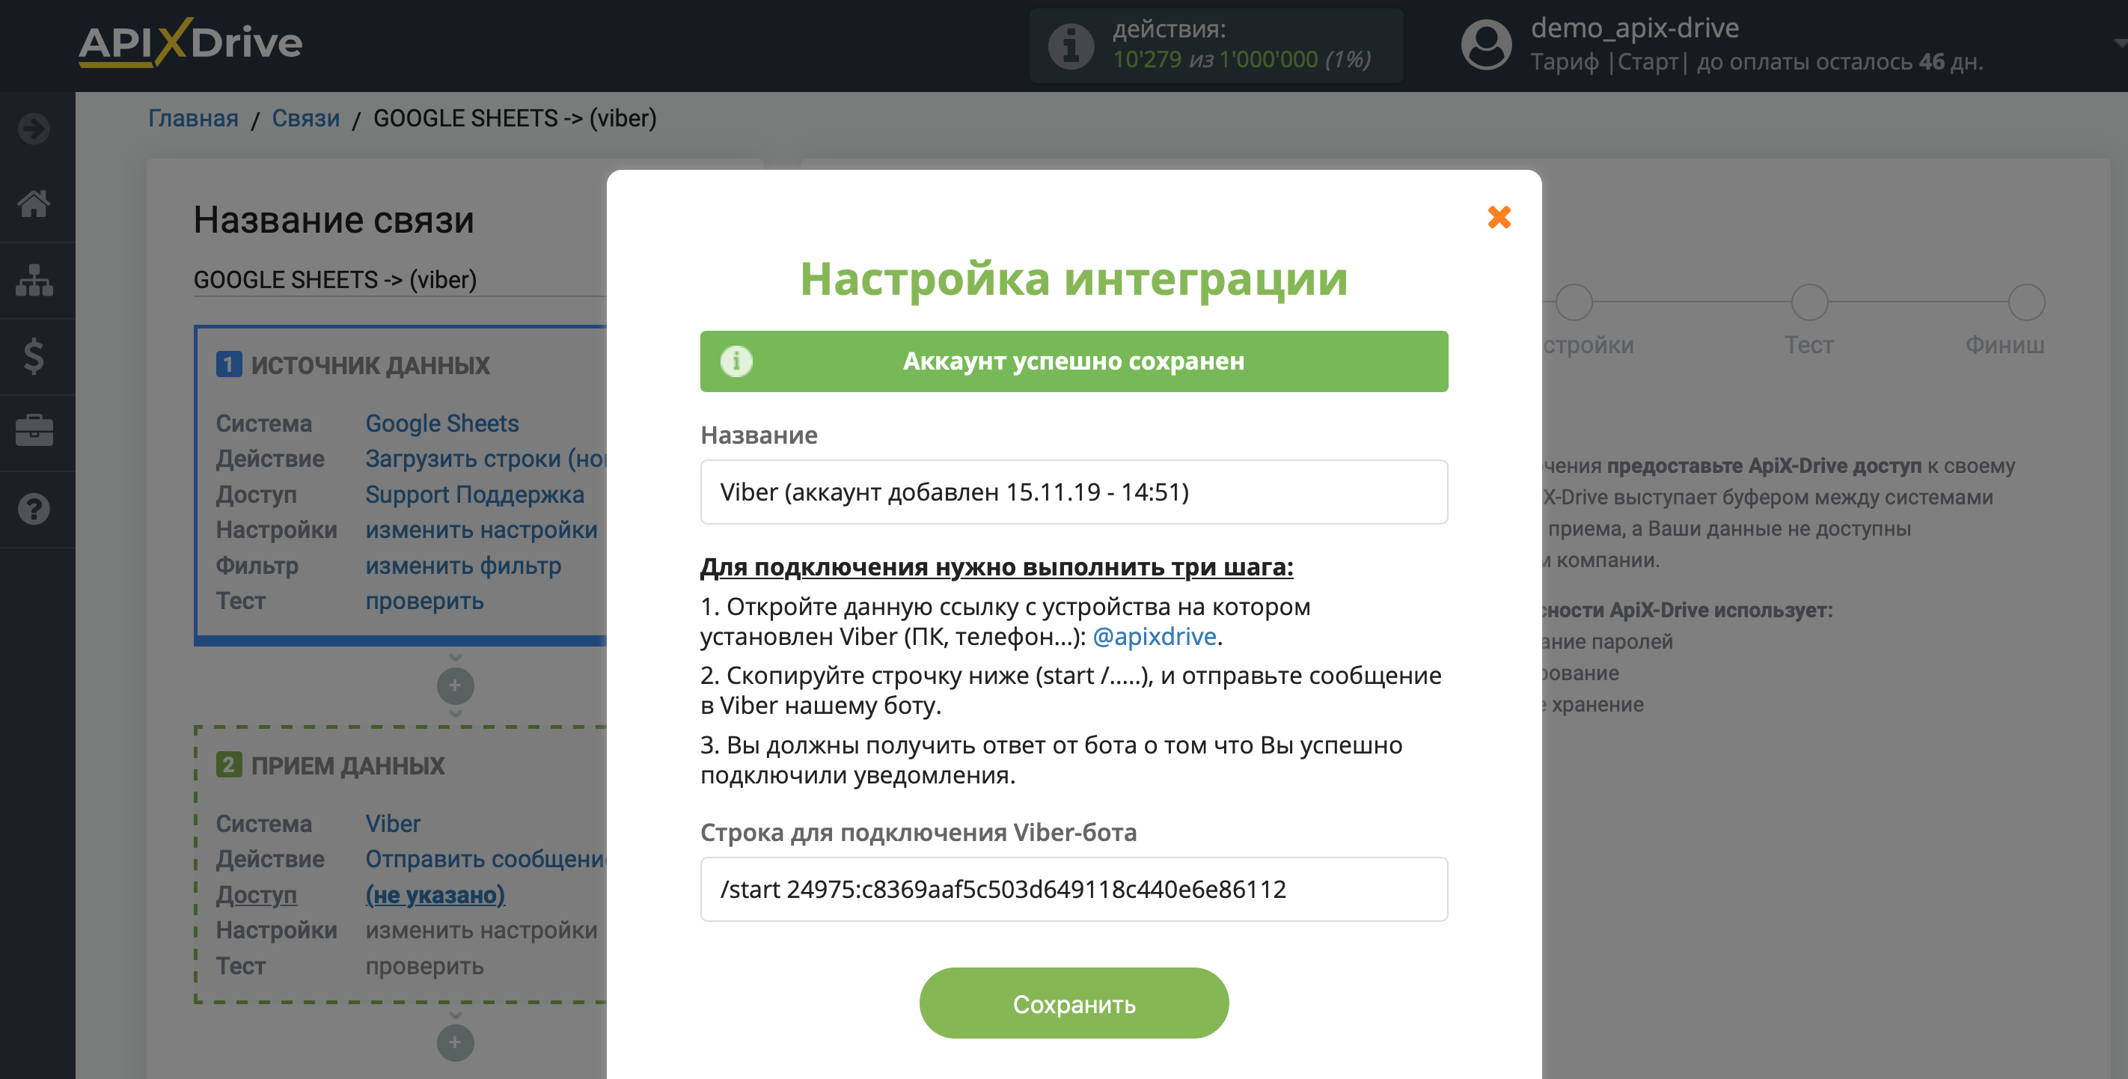Viewport: 2128px width, 1079px height.
Task: Click receiver изменить настройки text
Action: coord(482,930)
